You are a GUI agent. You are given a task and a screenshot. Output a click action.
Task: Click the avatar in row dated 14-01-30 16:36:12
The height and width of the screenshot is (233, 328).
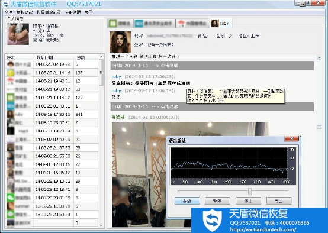tap(11, 173)
